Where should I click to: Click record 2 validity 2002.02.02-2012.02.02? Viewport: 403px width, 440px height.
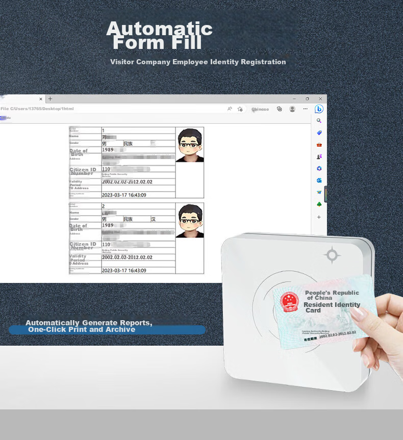tap(127, 257)
